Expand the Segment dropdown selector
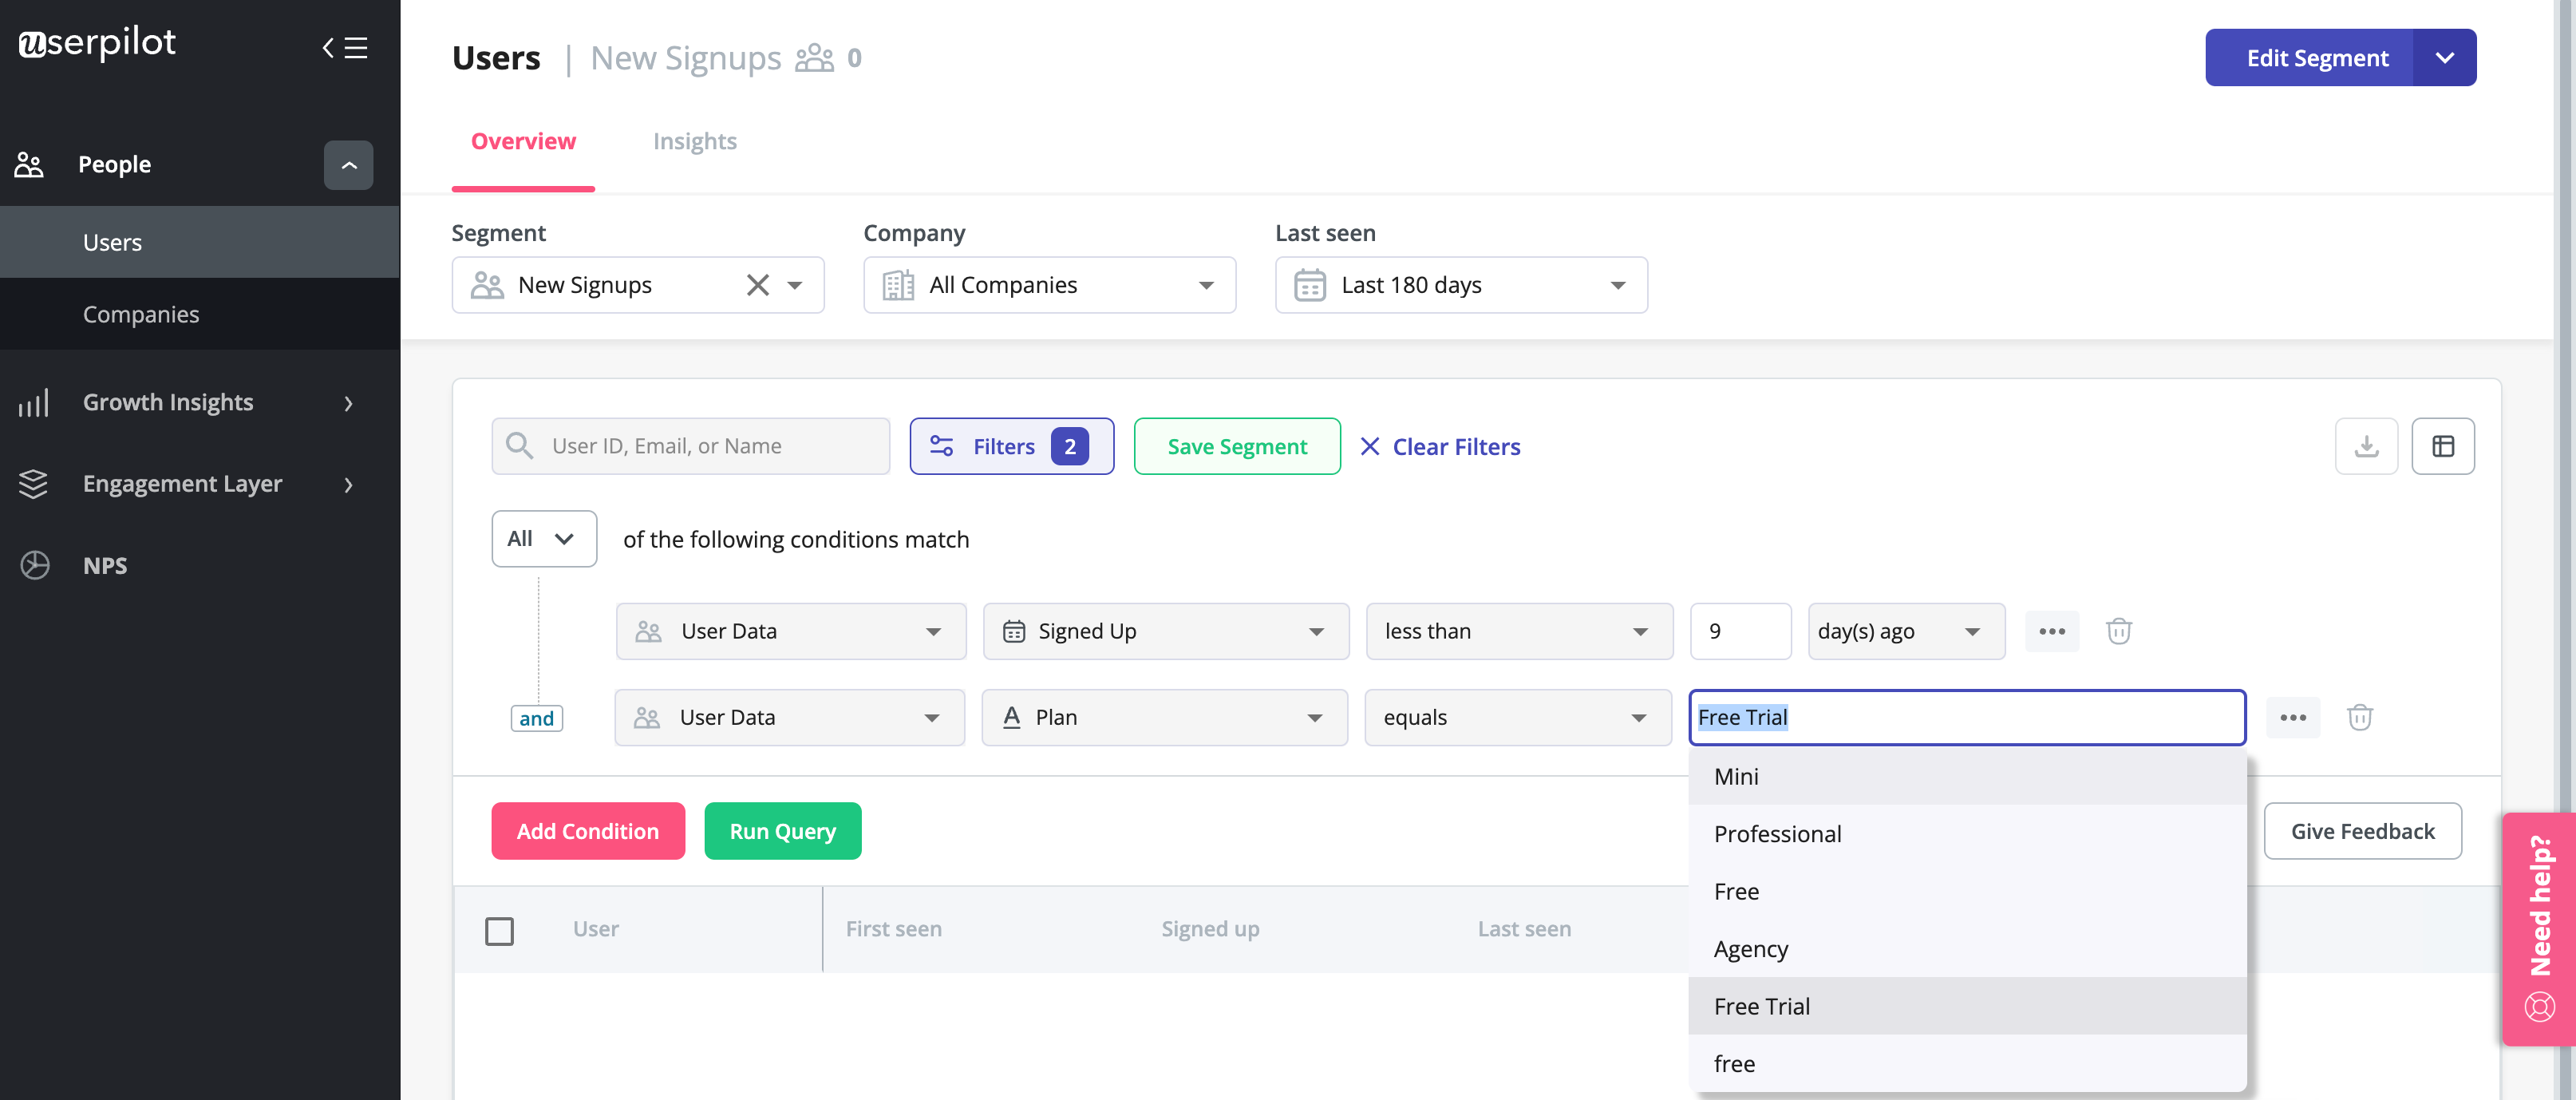This screenshot has height=1100, width=2576. tap(795, 284)
